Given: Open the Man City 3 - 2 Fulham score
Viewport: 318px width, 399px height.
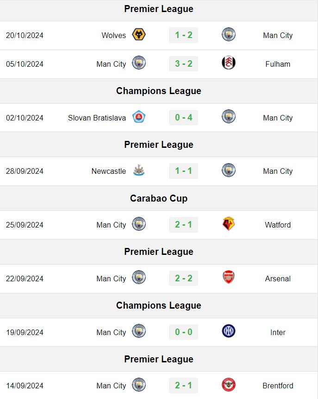Looking at the screenshot, I should (x=183, y=63).
